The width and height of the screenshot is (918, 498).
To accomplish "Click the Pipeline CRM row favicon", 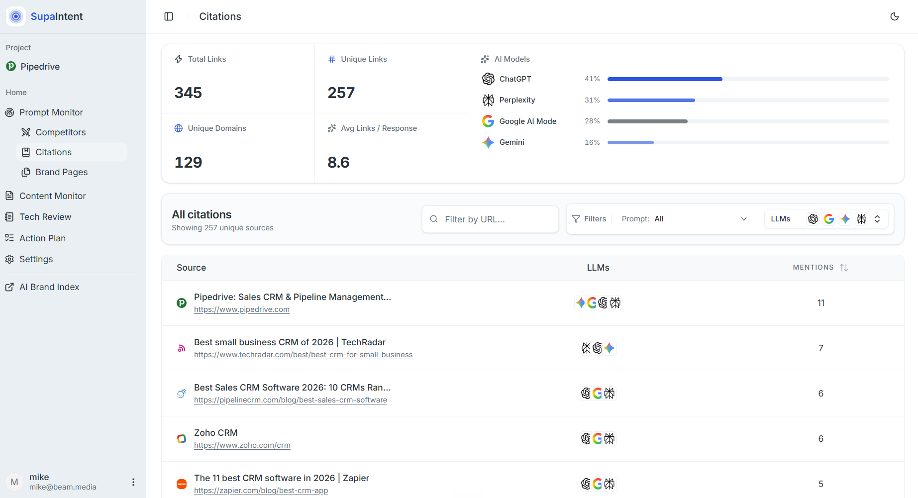I will pyautogui.click(x=182, y=394).
